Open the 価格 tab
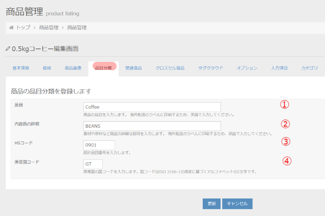This screenshot has height=216, width=325. tap(47, 68)
